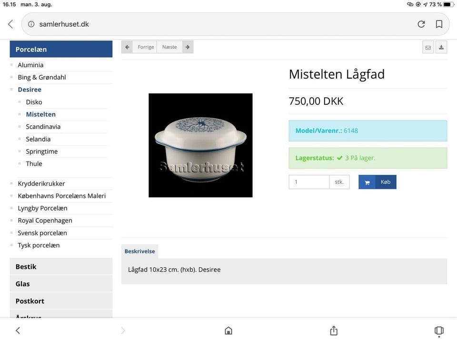Tap the samlerhuset.dk address bar

[x=214, y=24]
